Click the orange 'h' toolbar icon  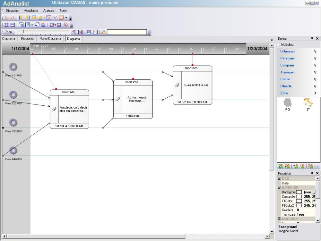point(6,18)
